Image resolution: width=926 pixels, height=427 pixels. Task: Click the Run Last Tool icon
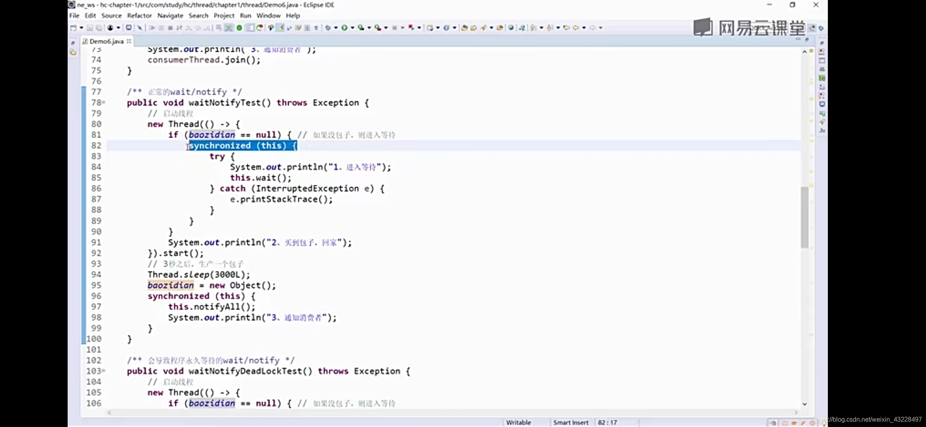coord(378,28)
